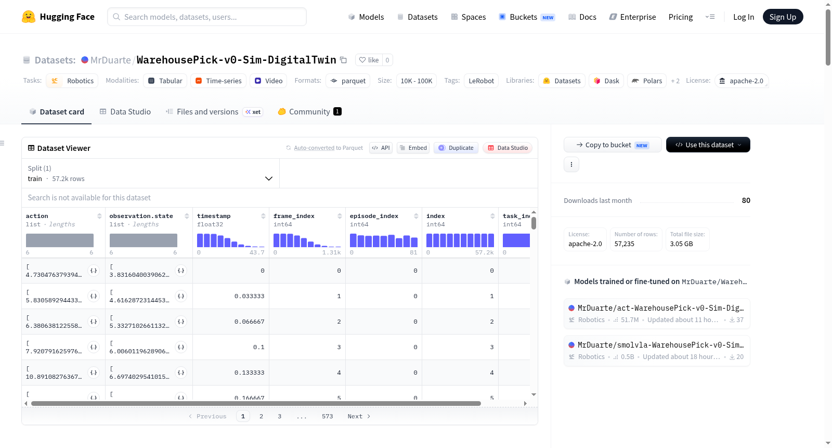Show the +2 more libraries
Screen dimensions: 832x448
(675, 81)
